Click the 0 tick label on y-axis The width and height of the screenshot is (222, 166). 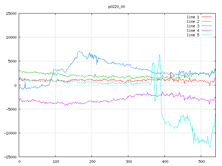coord(16,85)
